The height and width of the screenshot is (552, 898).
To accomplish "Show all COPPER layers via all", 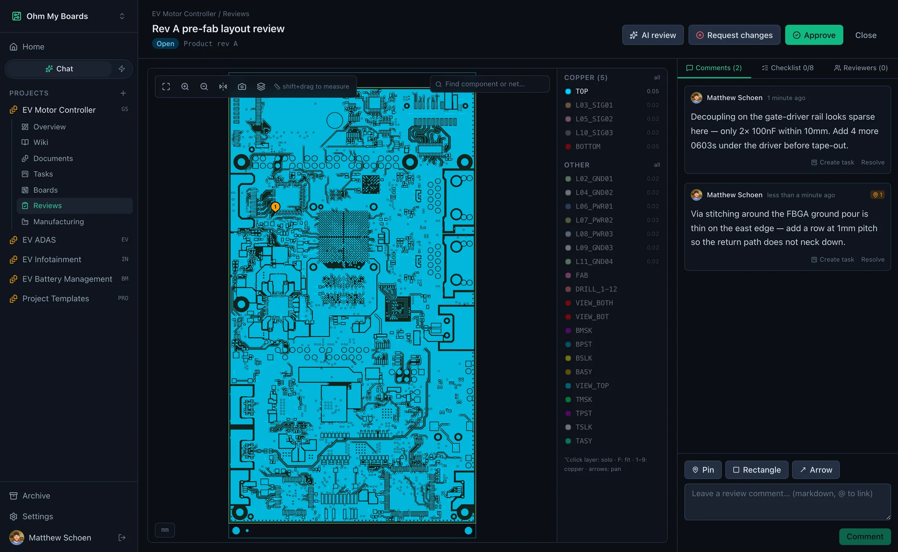I will [x=657, y=77].
